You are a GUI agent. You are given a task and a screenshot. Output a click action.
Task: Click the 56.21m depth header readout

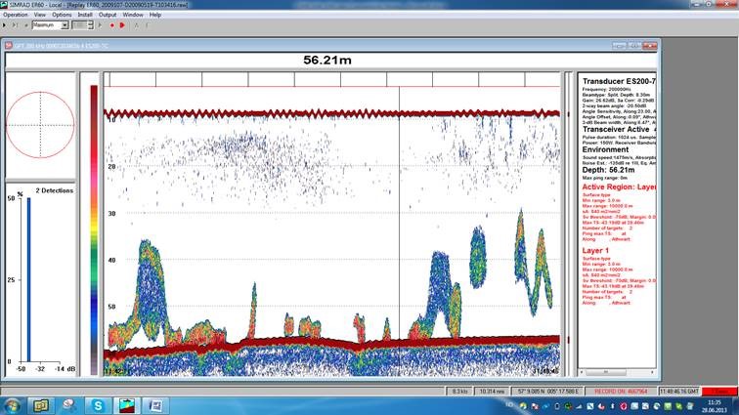327,60
